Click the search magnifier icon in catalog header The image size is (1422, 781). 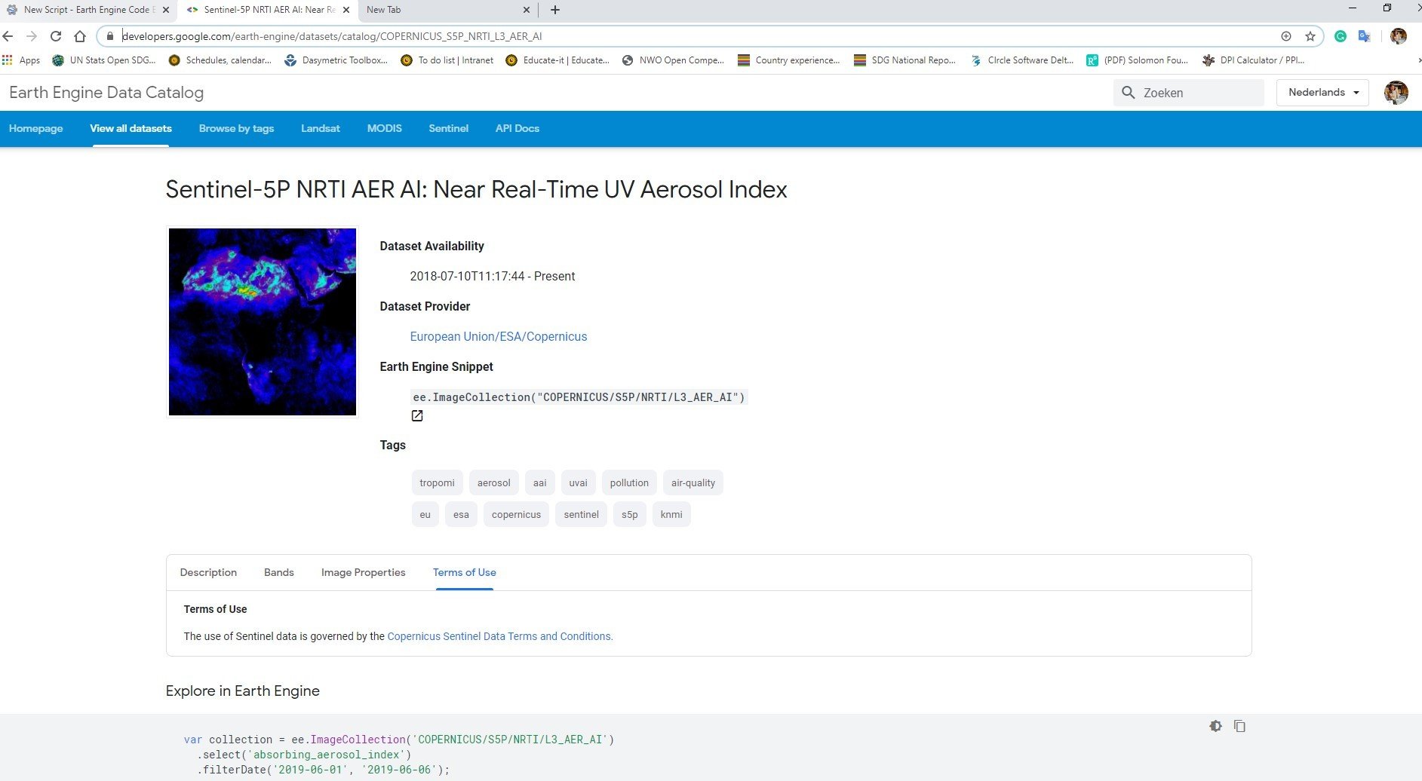pos(1129,93)
